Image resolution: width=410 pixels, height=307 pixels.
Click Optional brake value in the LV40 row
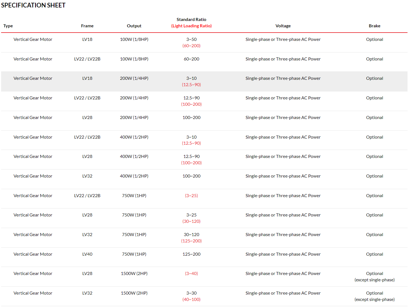pyautogui.click(x=375, y=254)
